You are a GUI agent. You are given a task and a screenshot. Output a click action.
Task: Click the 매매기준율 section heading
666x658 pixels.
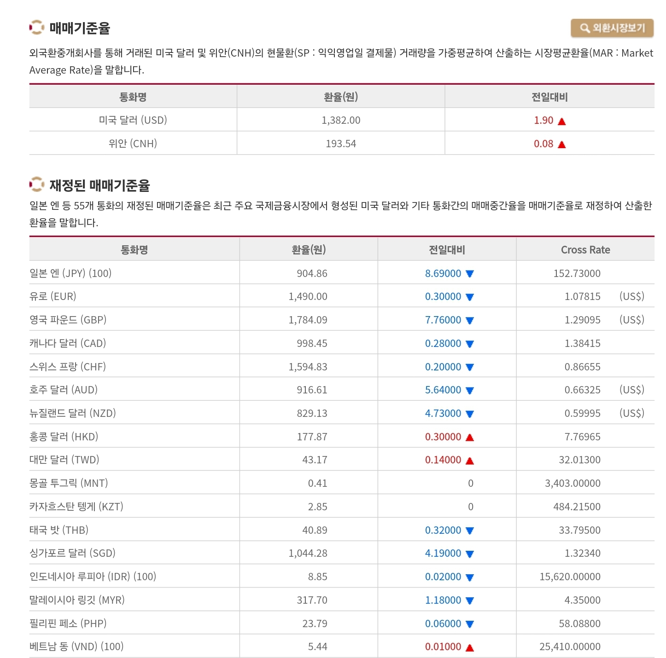click(x=80, y=28)
